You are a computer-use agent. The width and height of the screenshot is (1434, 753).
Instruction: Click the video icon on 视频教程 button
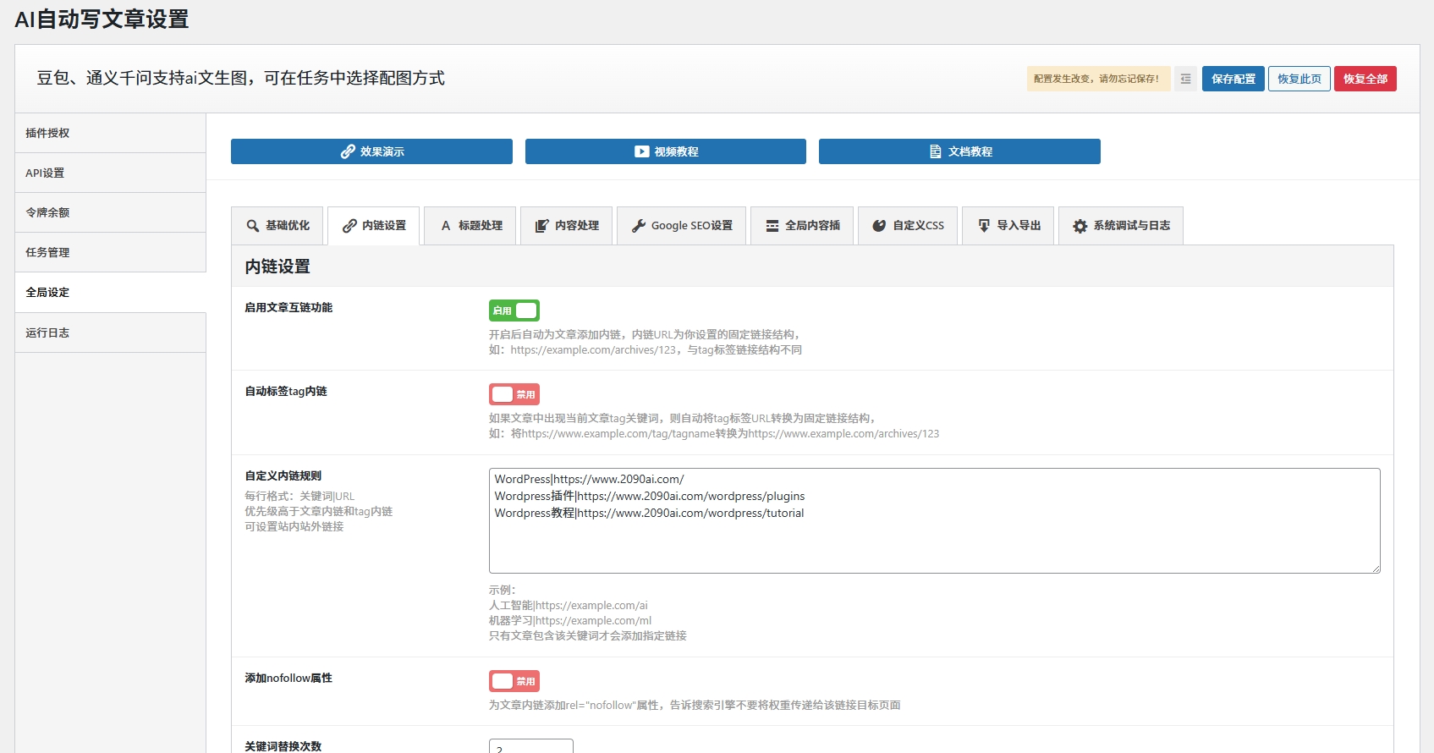642,151
